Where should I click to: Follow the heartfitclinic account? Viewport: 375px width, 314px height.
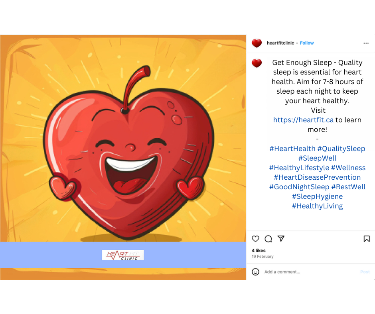pos(307,43)
